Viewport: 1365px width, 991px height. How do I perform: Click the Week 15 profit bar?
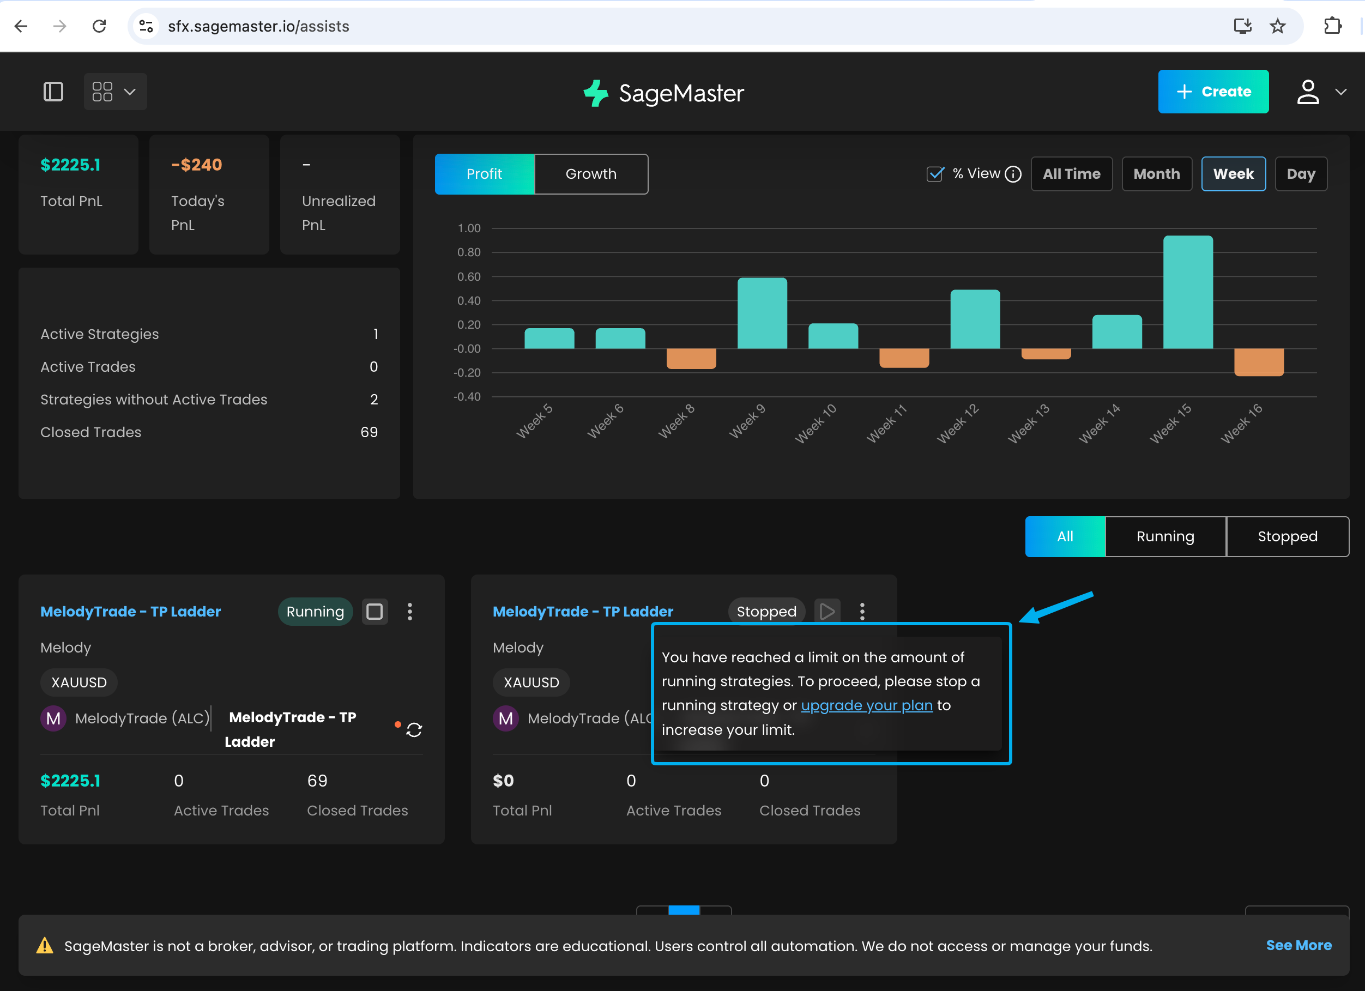1187,292
